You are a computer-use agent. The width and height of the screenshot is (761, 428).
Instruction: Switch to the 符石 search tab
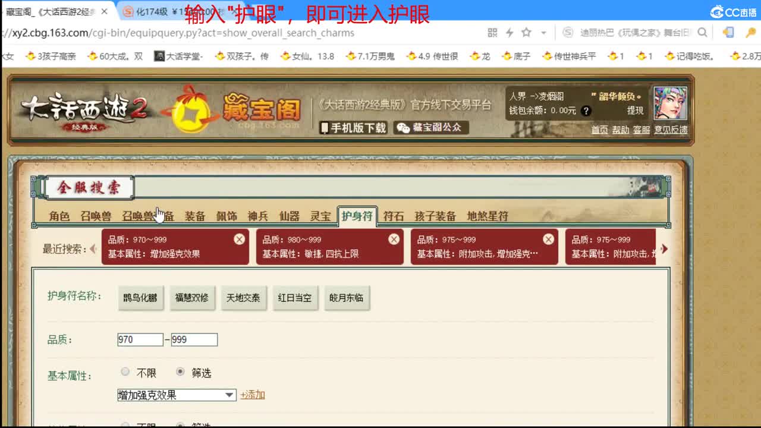[394, 216]
